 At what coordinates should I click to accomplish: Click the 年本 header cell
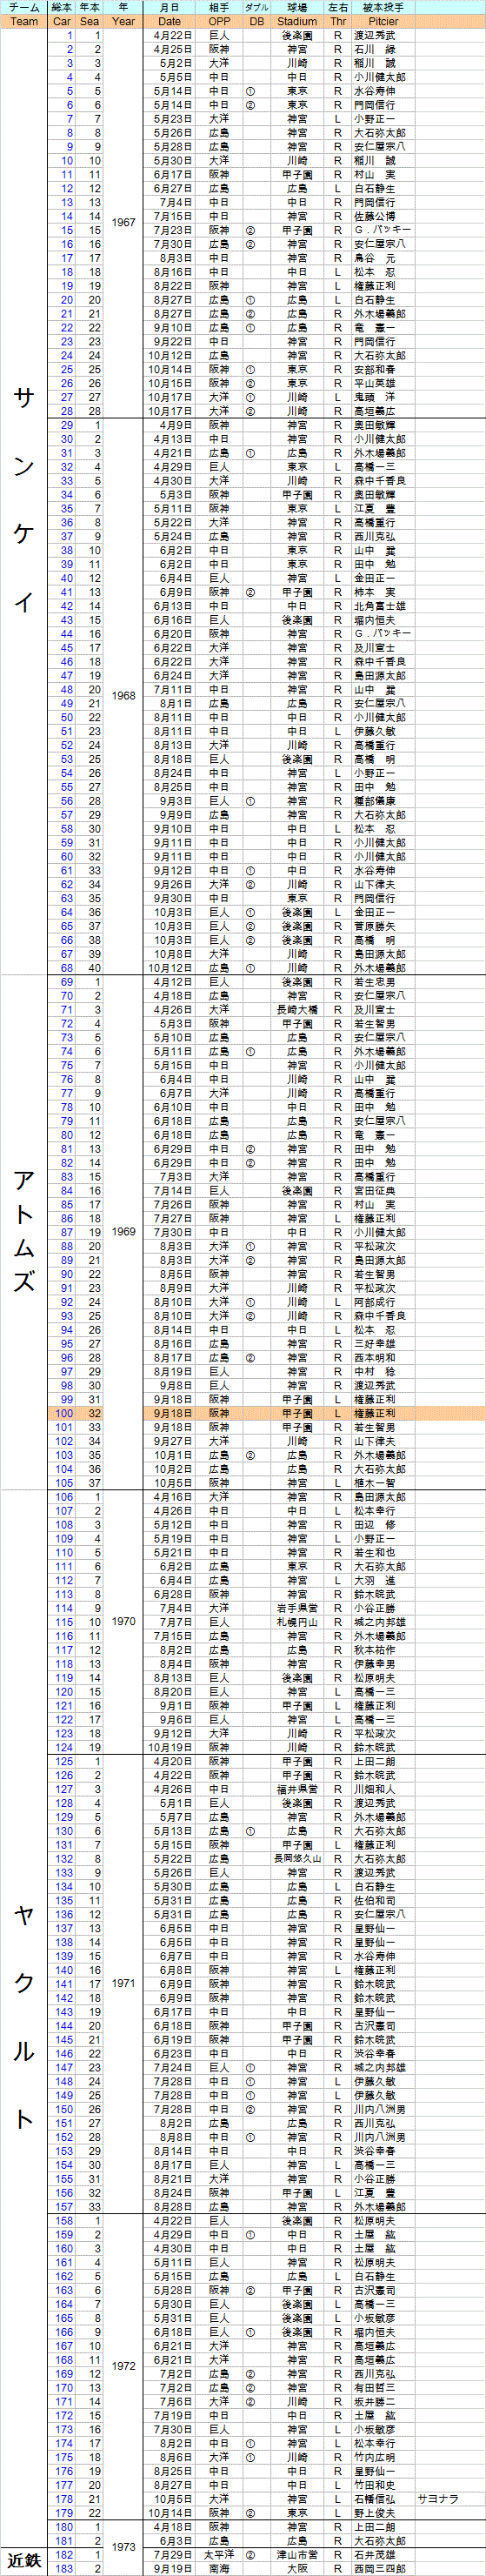pos(90,7)
